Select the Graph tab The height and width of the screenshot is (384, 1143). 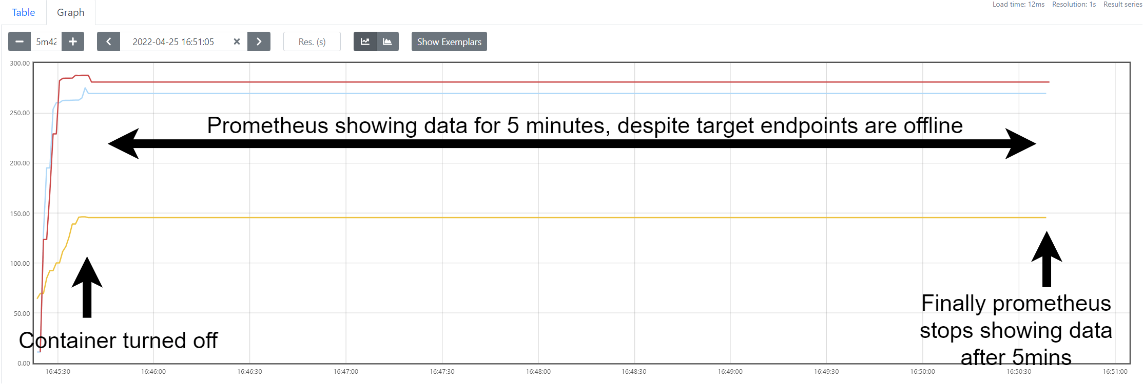71,12
